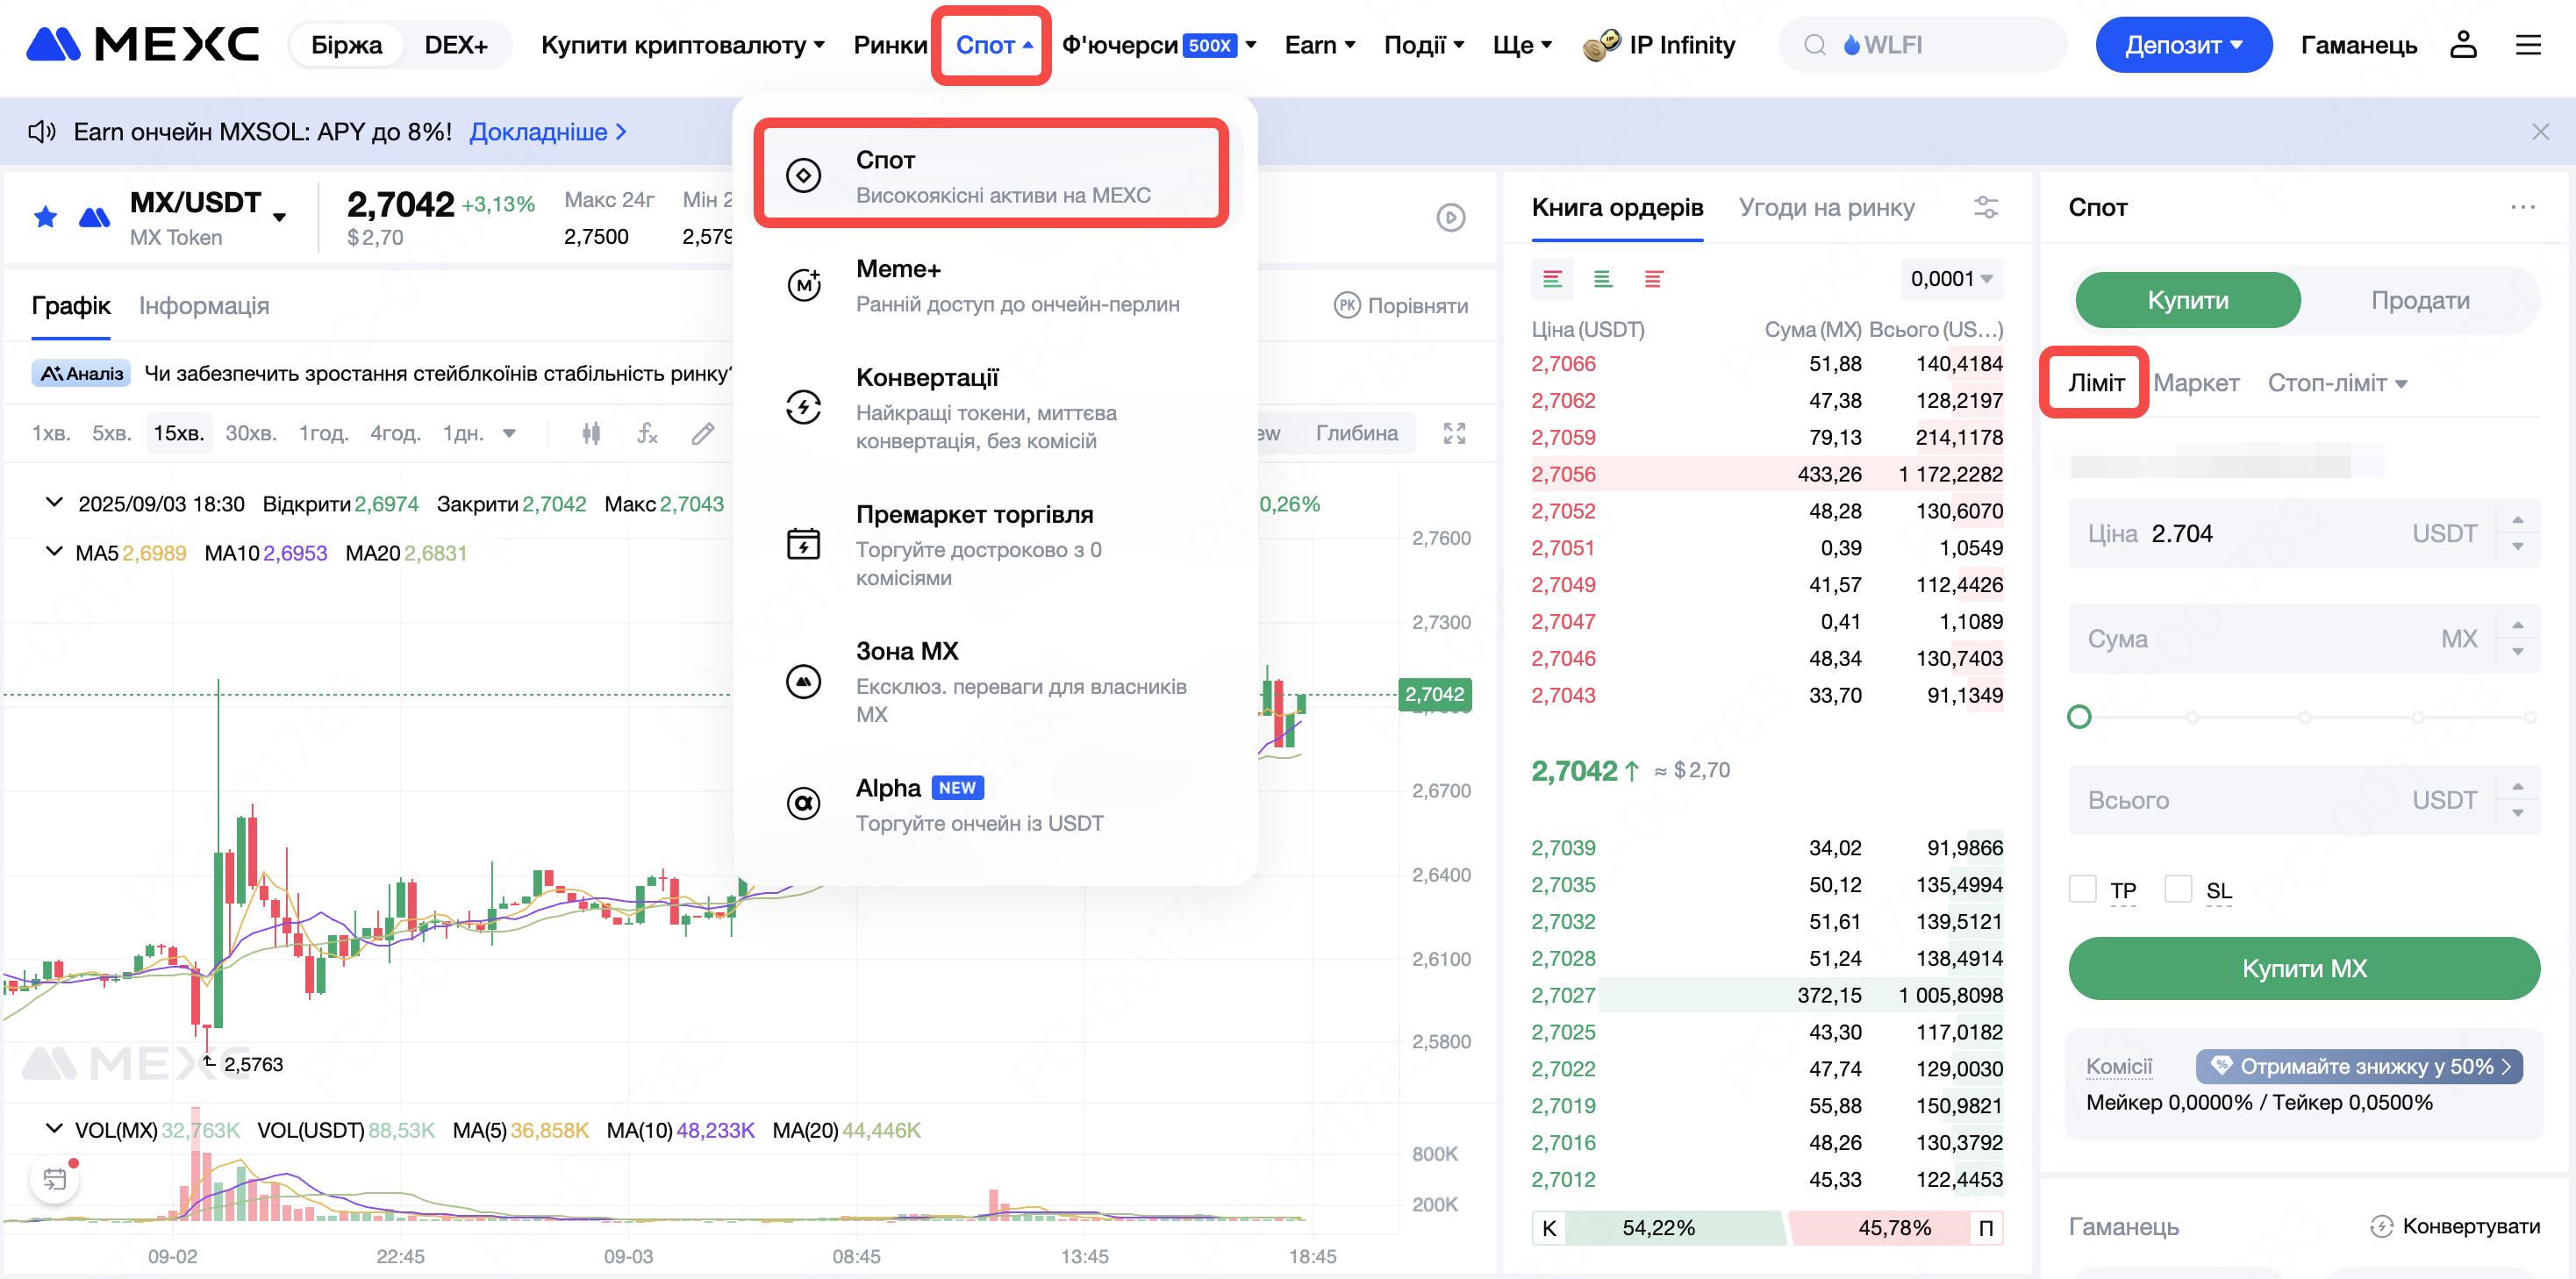Click the amount percentage slider handle
Screen dimensions: 2576x1279
(2078, 717)
